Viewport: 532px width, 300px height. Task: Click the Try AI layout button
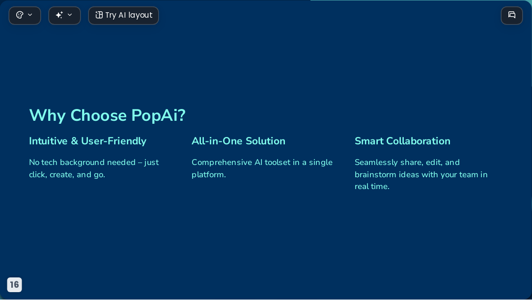(x=123, y=16)
